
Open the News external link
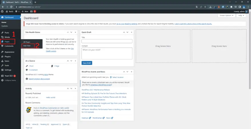[110, 118]
